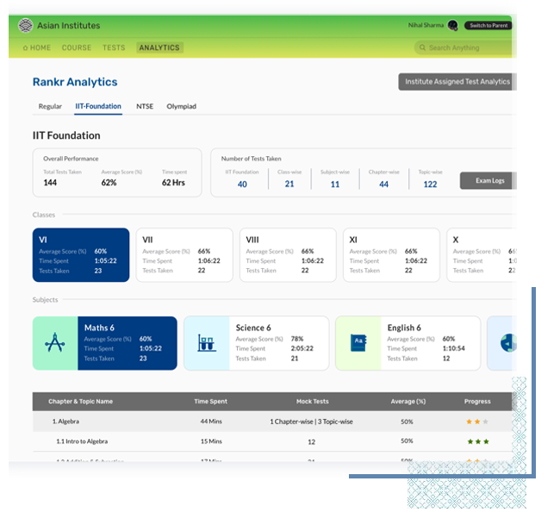Click the IIT Foundation count 40
560x525 pixels.
click(242, 184)
